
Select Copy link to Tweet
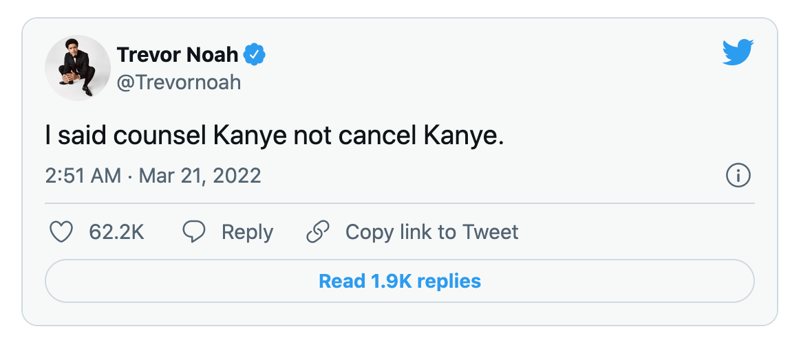[x=431, y=232]
